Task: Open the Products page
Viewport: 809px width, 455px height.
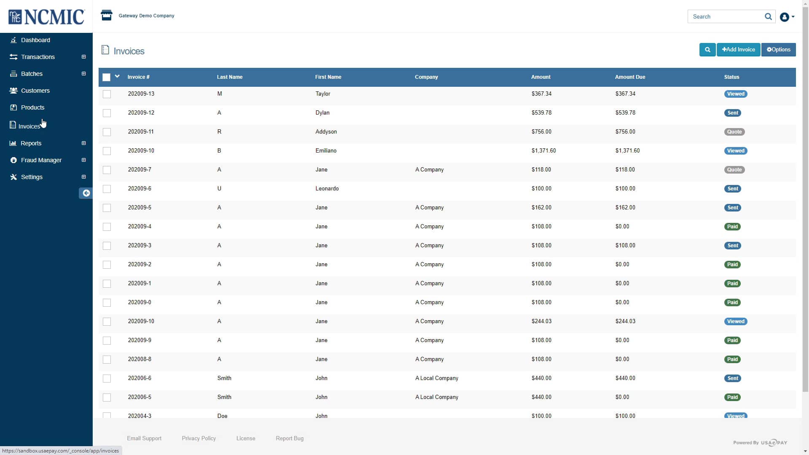Action: (33, 107)
